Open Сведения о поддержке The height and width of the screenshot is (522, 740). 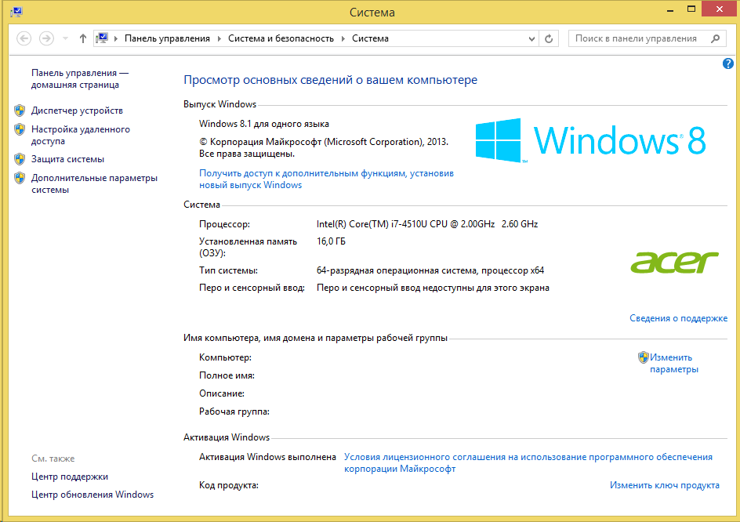click(678, 318)
